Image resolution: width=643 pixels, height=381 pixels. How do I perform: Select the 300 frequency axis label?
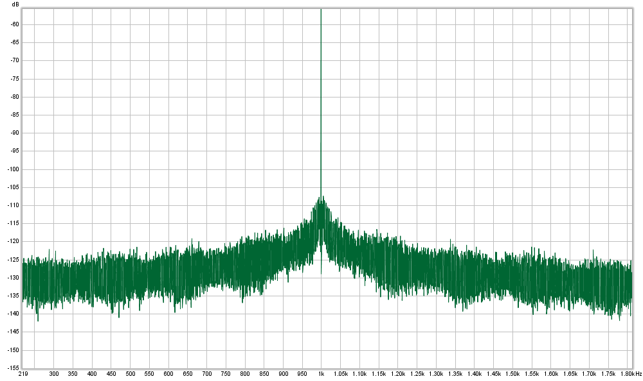[x=54, y=374]
